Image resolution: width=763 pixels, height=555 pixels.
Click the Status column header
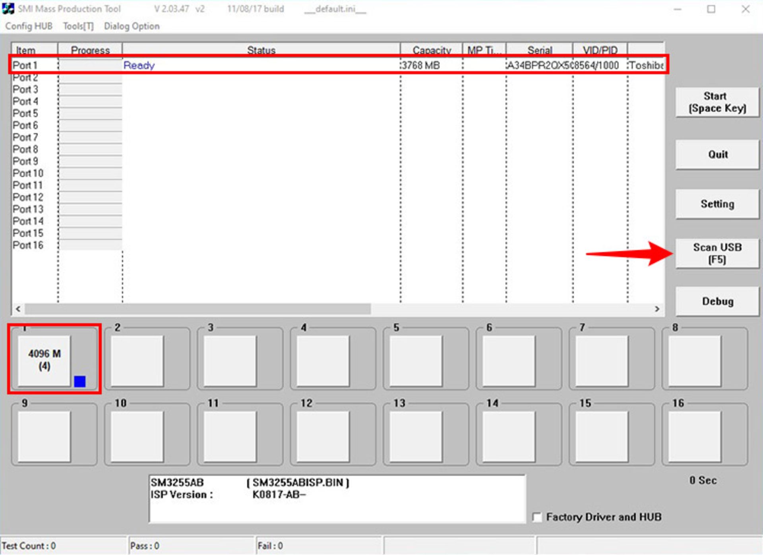[x=261, y=50]
